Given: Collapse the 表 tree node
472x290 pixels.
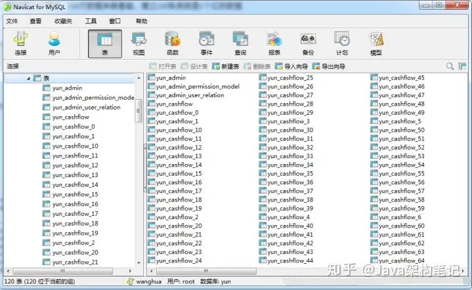Looking at the screenshot, I should click(28, 79).
